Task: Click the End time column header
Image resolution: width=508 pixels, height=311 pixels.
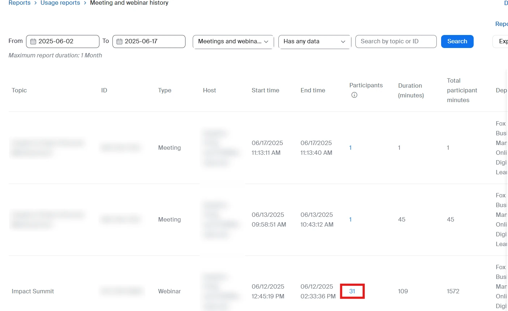Action: [x=313, y=90]
